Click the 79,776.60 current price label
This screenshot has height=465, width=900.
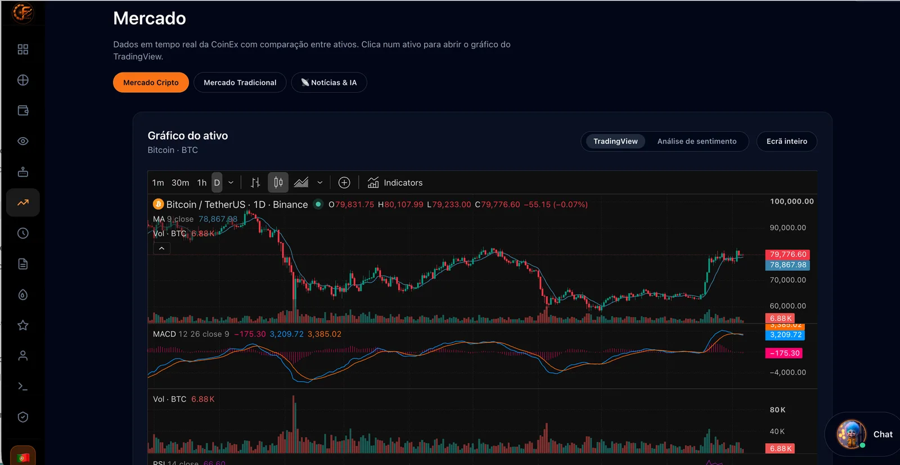coord(787,254)
